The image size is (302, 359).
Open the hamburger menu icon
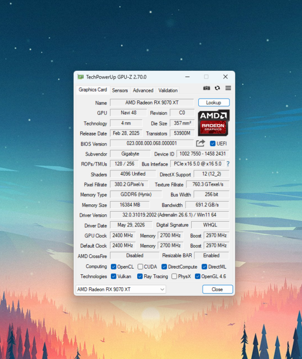point(228,88)
